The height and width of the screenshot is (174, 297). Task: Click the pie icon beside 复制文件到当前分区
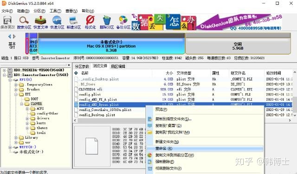pyautogui.click(x=150, y=155)
